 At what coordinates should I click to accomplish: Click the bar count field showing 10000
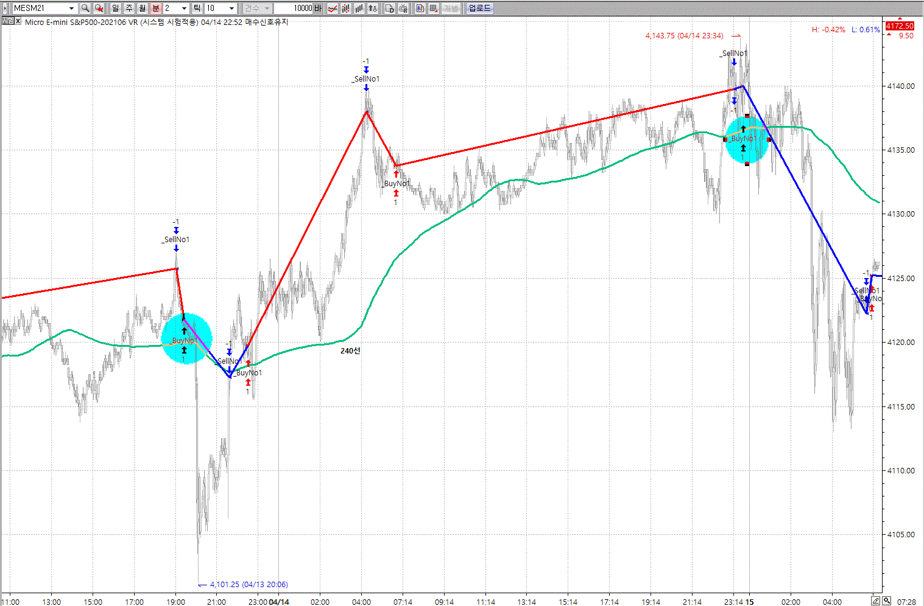294,9
